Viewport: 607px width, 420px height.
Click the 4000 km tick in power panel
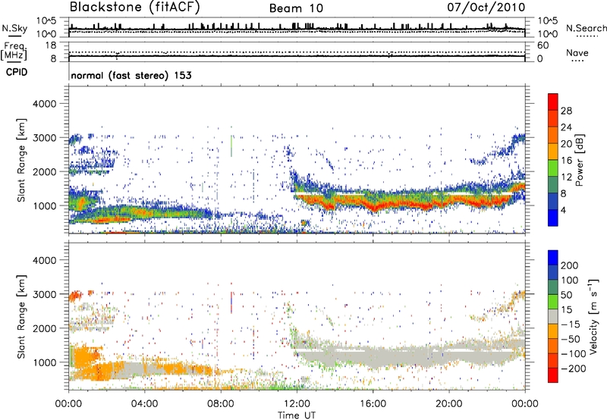point(45,104)
